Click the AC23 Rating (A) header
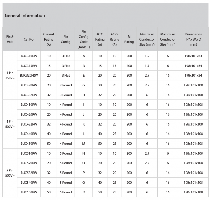 115,39
